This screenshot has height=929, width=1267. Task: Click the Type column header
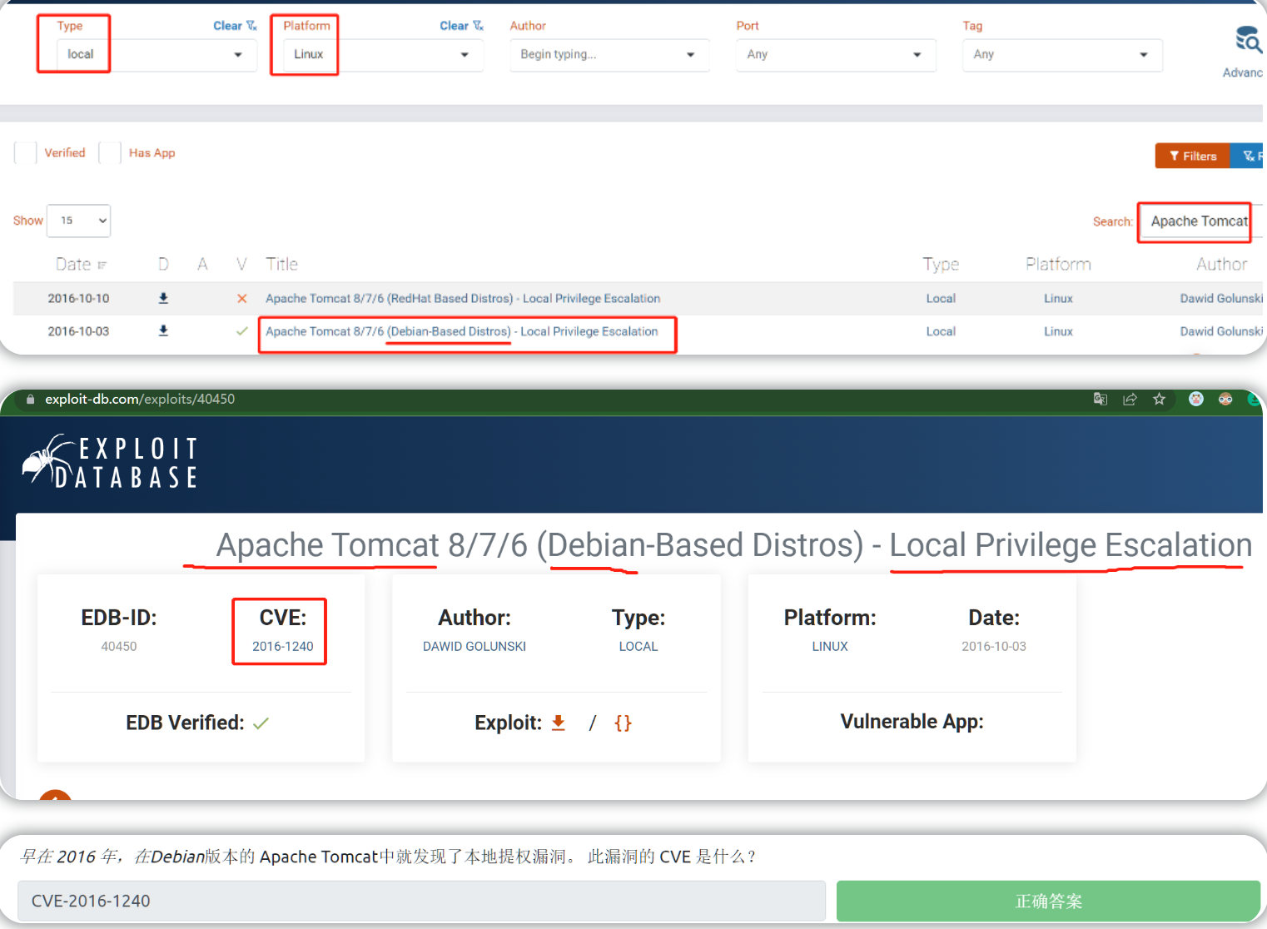pos(941,264)
